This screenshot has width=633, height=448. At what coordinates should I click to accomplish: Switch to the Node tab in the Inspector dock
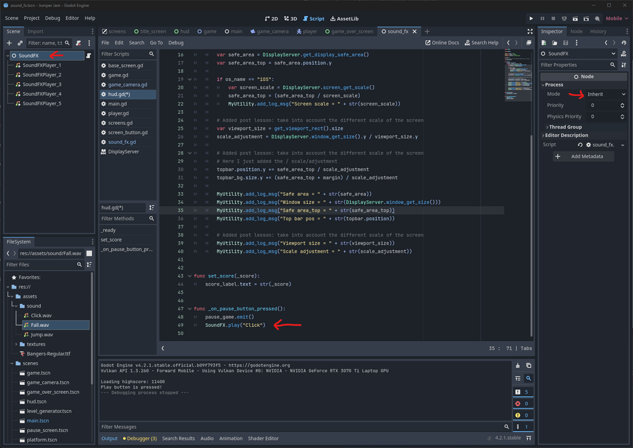pyautogui.click(x=576, y=32)
